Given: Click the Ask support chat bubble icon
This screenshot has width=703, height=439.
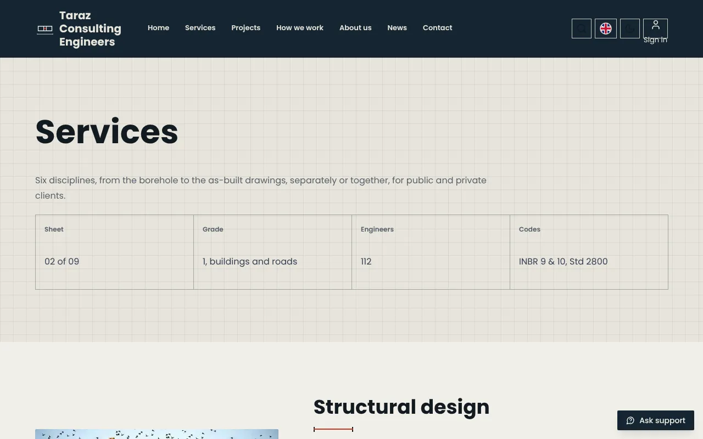Looking at the screenshot, I should tap(631, 420).
